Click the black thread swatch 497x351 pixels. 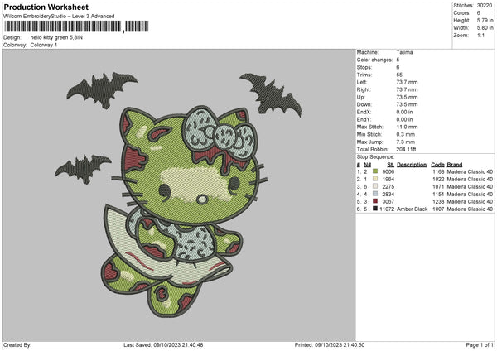[x=375, y=209]
